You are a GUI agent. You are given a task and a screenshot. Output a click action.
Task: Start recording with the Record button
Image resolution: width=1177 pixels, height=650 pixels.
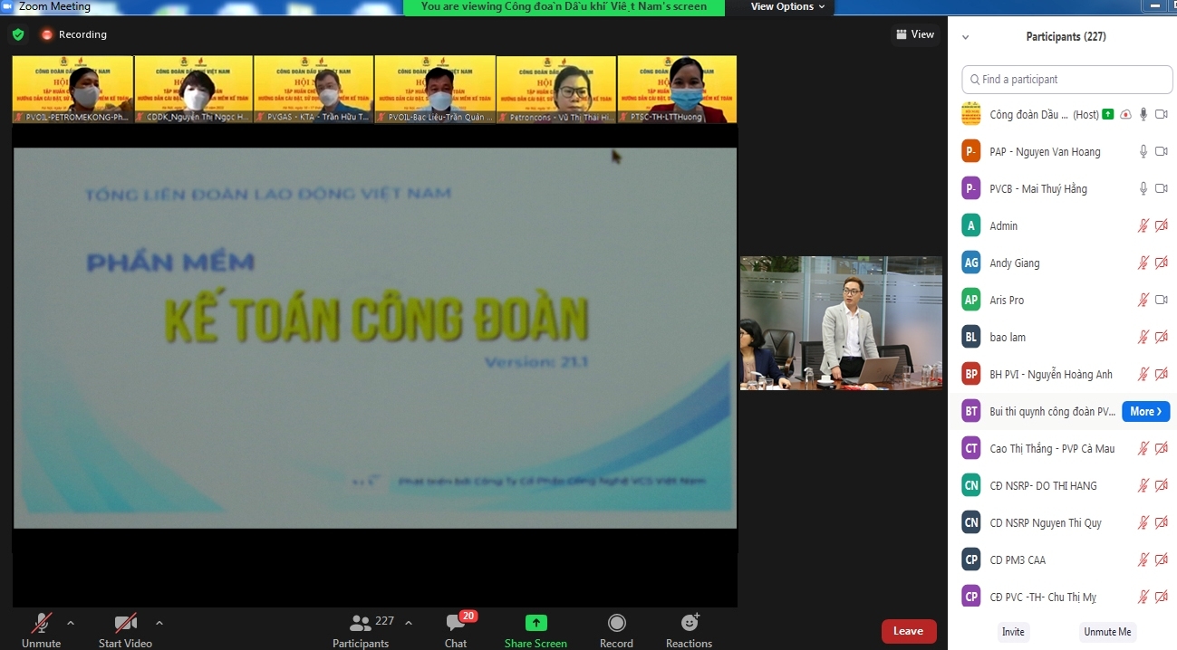click(x=616, y=630)
